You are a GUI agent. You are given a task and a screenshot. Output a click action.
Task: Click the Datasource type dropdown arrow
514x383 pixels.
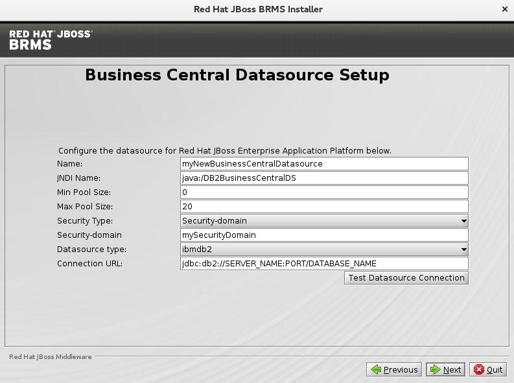point(464,250)
